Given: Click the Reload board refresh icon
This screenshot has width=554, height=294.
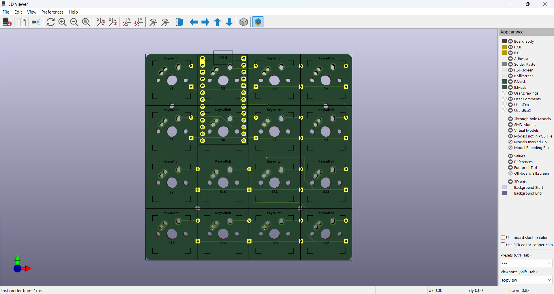Looking at the screenshot, I should click(50, 22).
